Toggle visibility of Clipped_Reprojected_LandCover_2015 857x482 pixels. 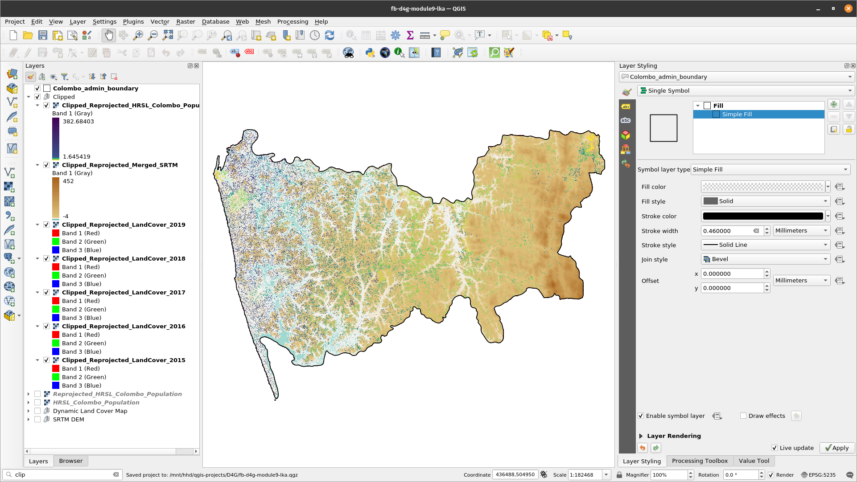[x=47, y=360]
